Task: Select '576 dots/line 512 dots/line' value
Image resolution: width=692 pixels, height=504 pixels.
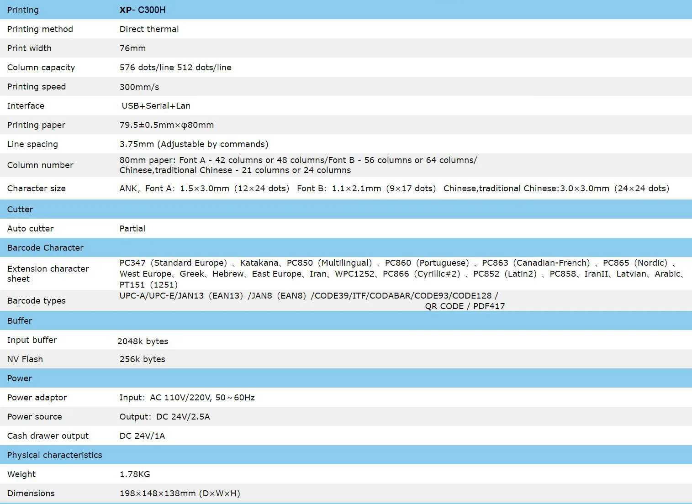Action: [x=175, y=68]
